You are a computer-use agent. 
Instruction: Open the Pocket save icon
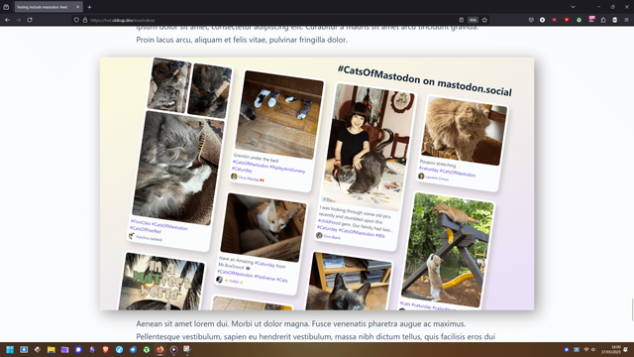531,20
